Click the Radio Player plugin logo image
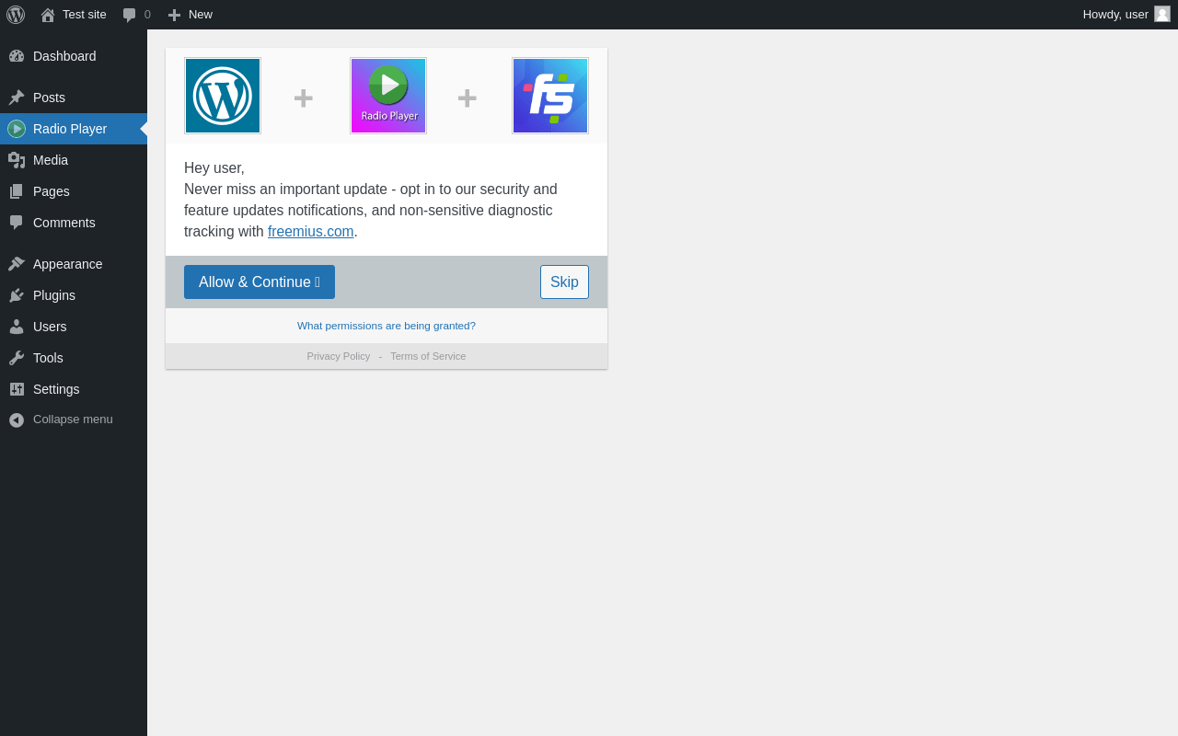 click(388, 96)
